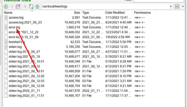Click the greyed Forward navigation arrow
Viewport: 187px width, 107px height.
coord(12,6)
